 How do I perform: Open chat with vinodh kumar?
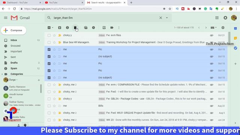[x=21, y=96]
